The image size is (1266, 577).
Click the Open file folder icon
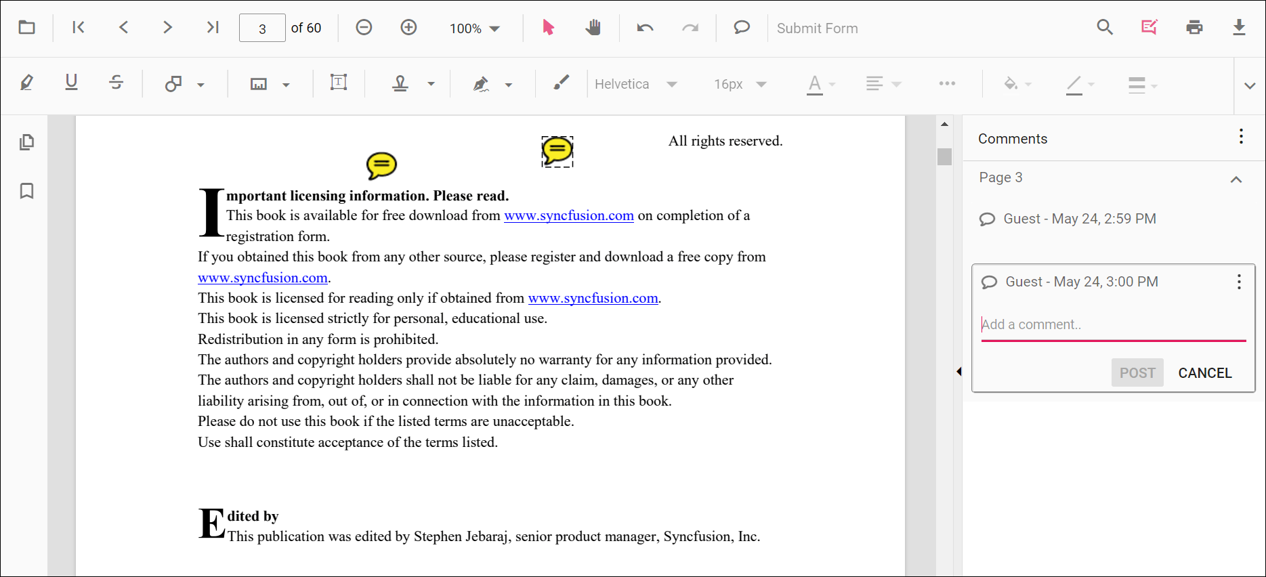tap(27, 28)
